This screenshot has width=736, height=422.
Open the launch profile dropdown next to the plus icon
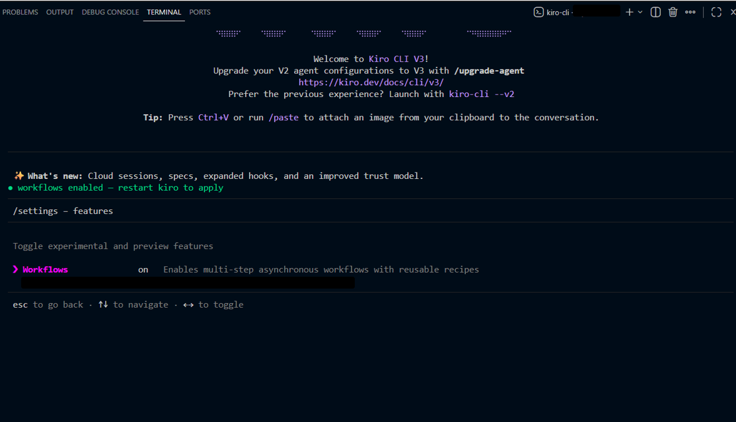(x=640, y=12)
